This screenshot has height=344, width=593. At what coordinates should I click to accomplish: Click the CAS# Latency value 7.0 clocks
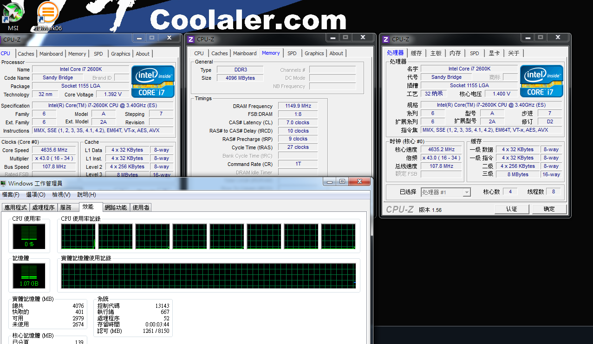click(298, 122)
